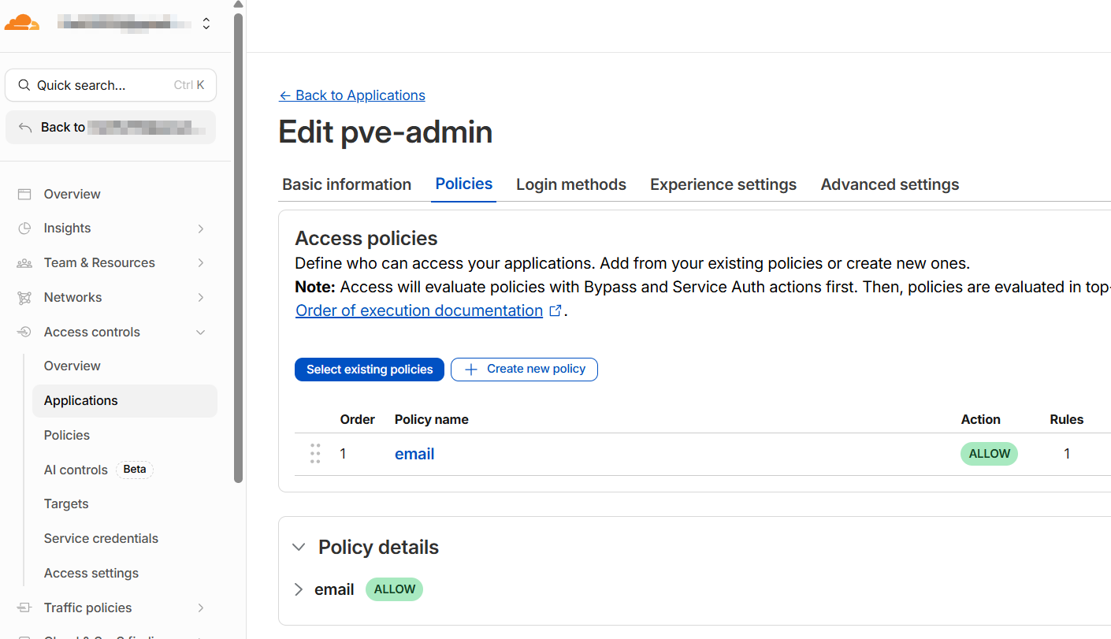Open Targets in the sidebar
Image resolution: width=1111 pixels, height=639 pixels.
click(x=66, y=504)
